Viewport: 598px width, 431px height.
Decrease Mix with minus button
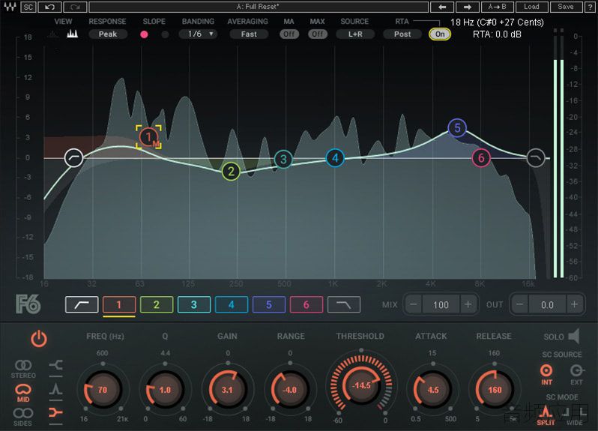coord(414,304)
